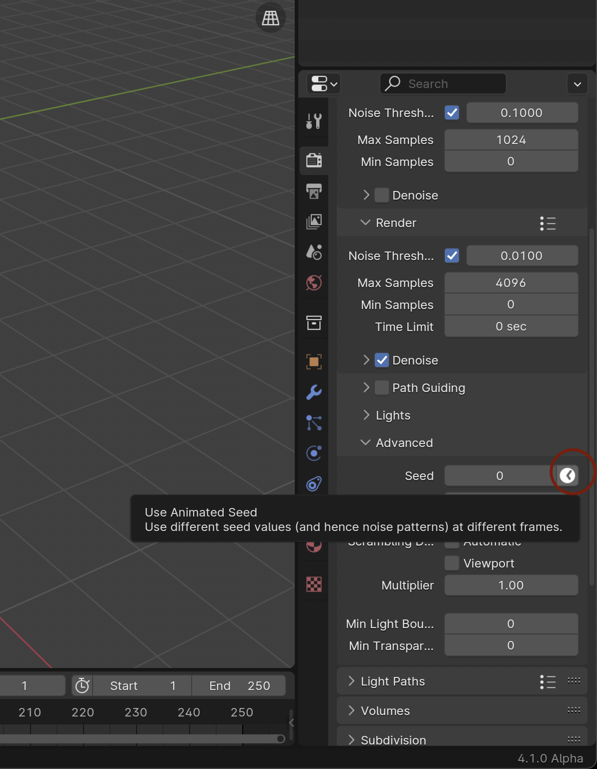Open the Scene properties tab icon
The height and width of the screenshot is (769, 597).
coord(314,252)
